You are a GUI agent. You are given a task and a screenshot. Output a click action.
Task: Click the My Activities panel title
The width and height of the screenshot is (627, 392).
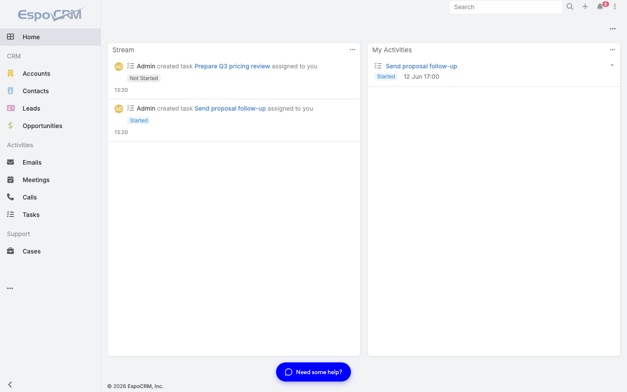392,50
